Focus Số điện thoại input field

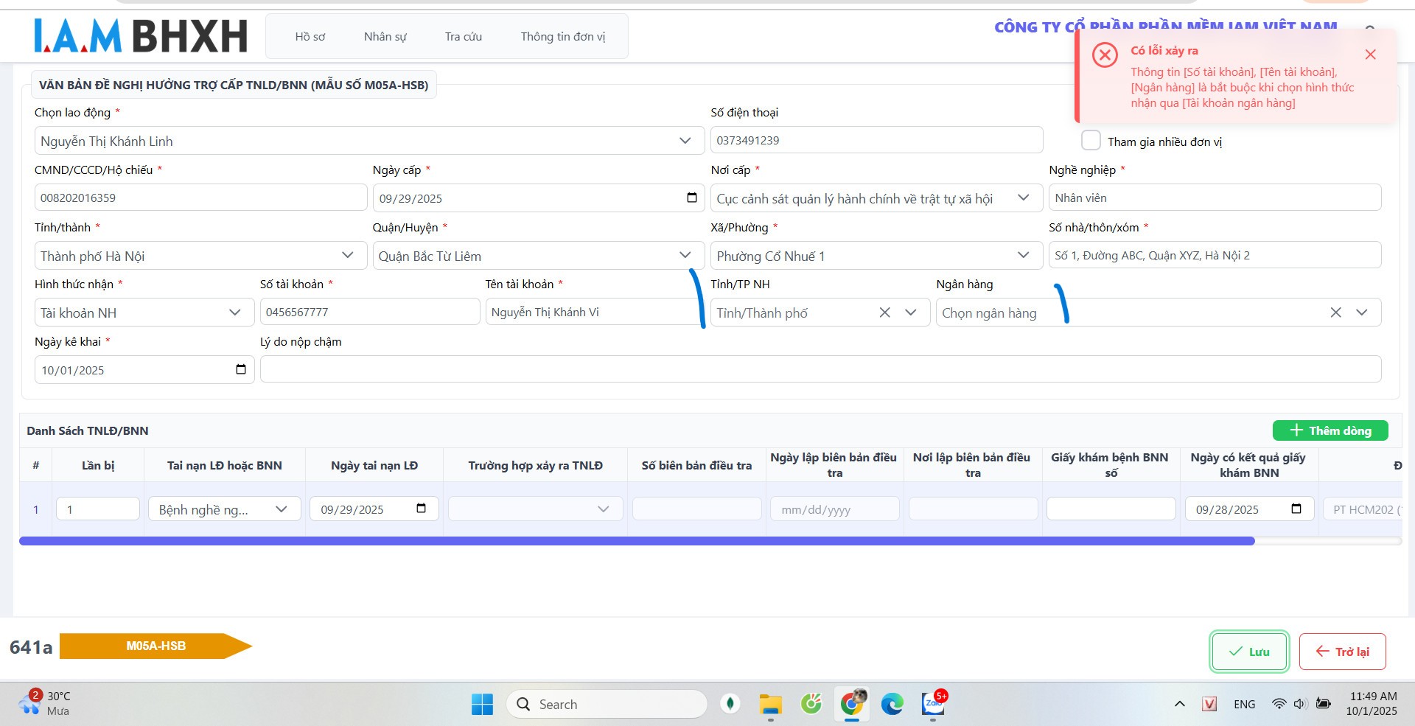[876, 140]
